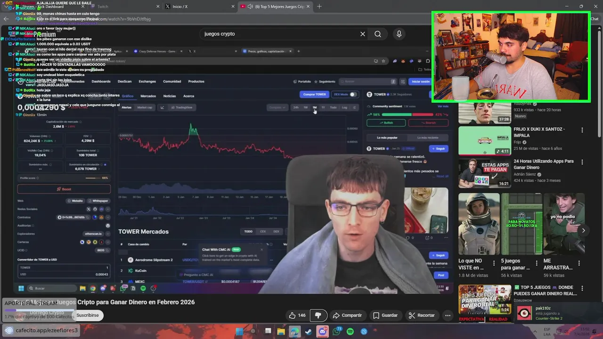The image size is (603, 339).
Task: Expand the post with Read all link
Action: [x=442, y=176]
